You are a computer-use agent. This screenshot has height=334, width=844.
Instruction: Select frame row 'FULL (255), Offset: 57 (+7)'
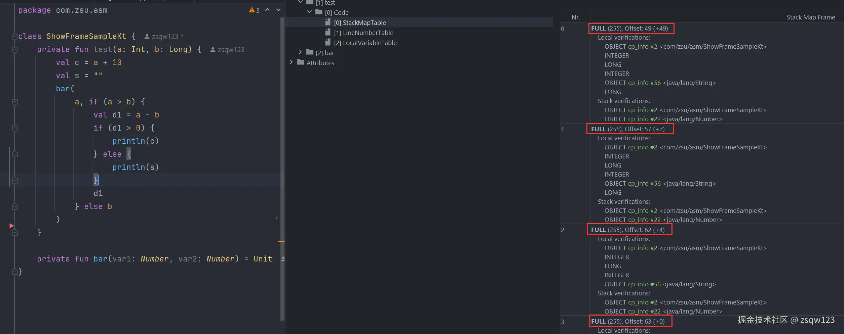(628, 129)
